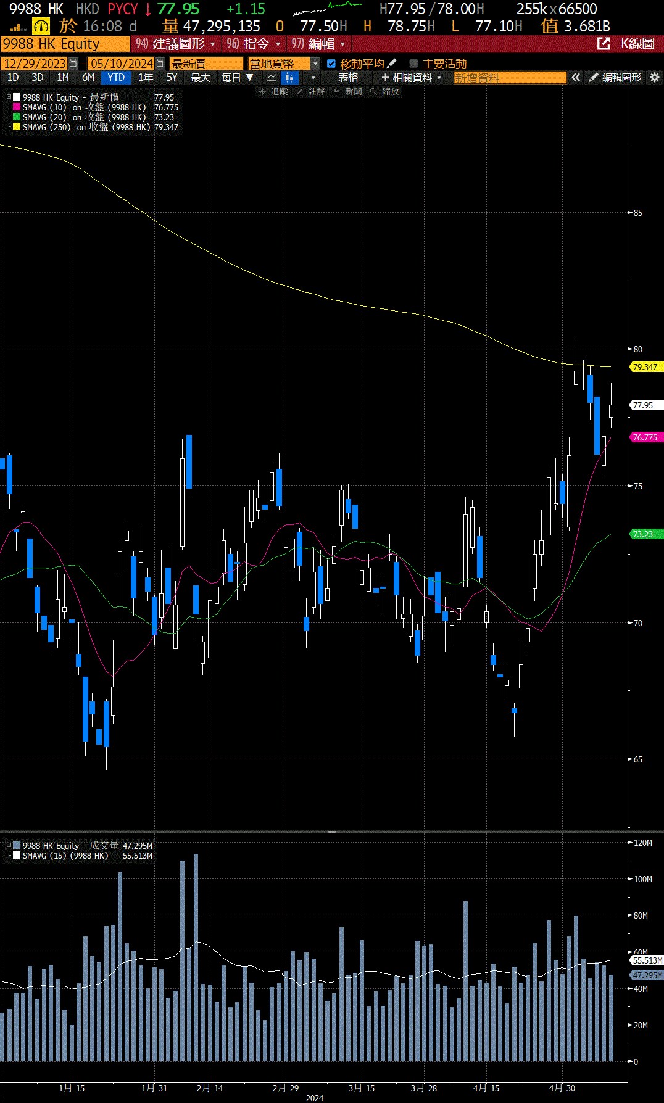Click the yellow SMAVG (250) color swatch

pos(17,127)
